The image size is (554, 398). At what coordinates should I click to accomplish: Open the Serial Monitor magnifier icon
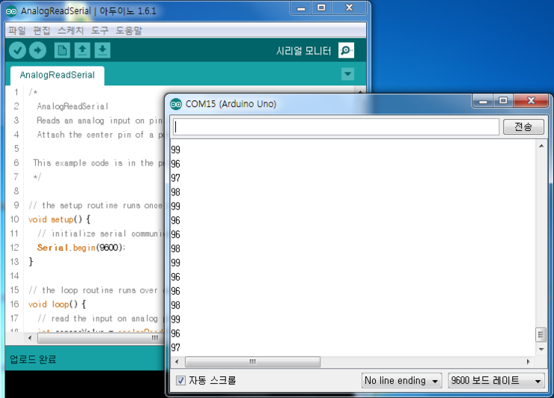(346, 51)
